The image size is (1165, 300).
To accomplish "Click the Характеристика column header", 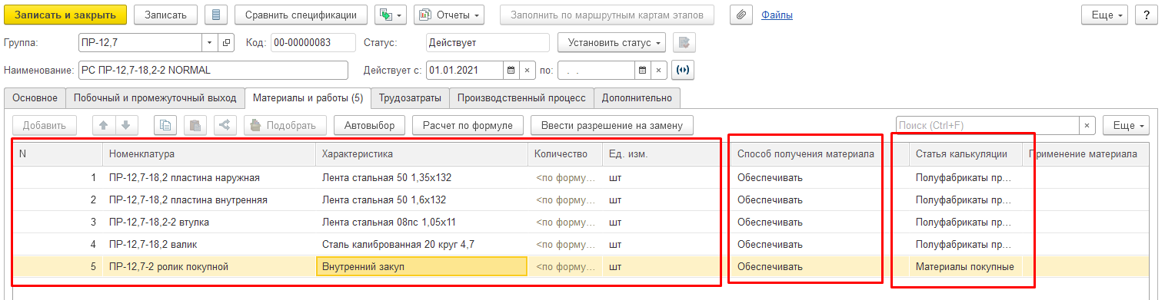I will (421, 154).
